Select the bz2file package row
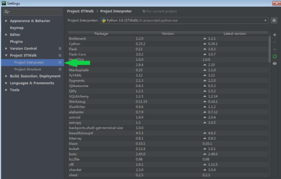Viewport: 281px width, 179px height. 168,159
